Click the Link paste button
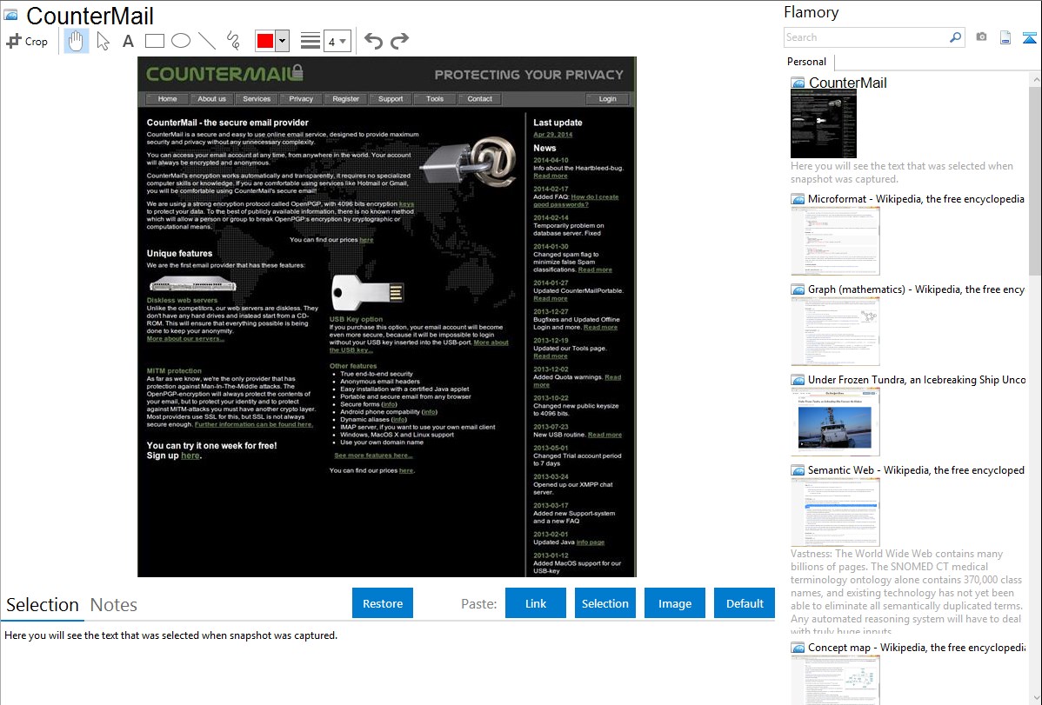Viewport: 1042px width, 705px height. [536, 603]
